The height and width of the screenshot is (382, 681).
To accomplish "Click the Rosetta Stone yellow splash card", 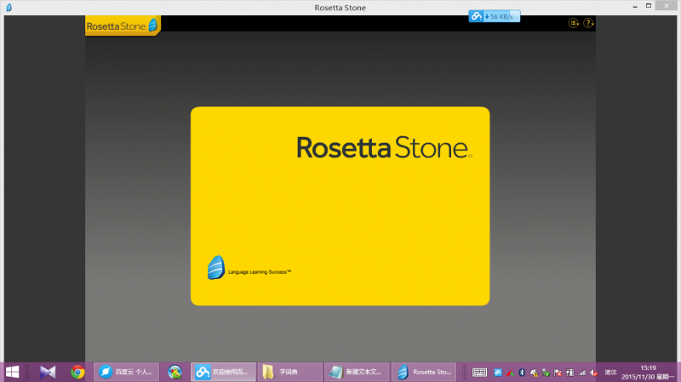I will (340, 206).
